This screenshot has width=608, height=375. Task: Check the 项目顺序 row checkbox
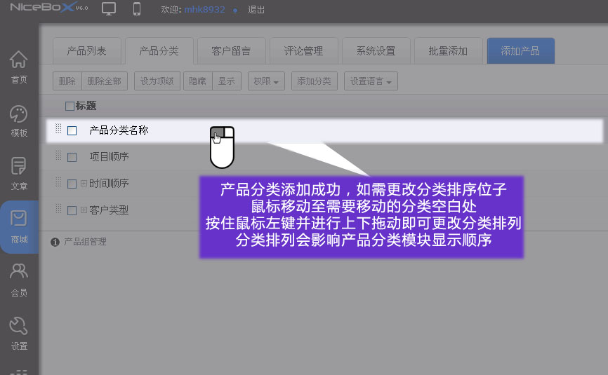(72, 157)
